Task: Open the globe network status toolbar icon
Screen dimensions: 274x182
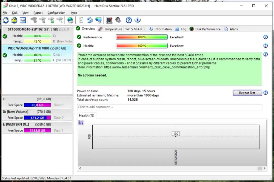Action: (70, 20)
